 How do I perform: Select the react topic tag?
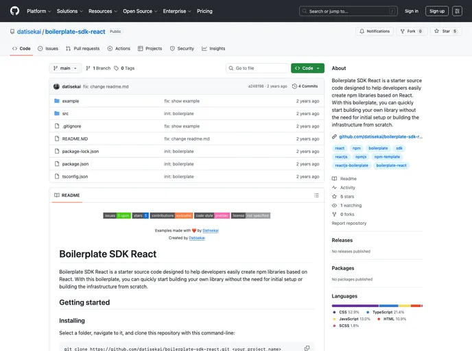(x=340, y=148)
